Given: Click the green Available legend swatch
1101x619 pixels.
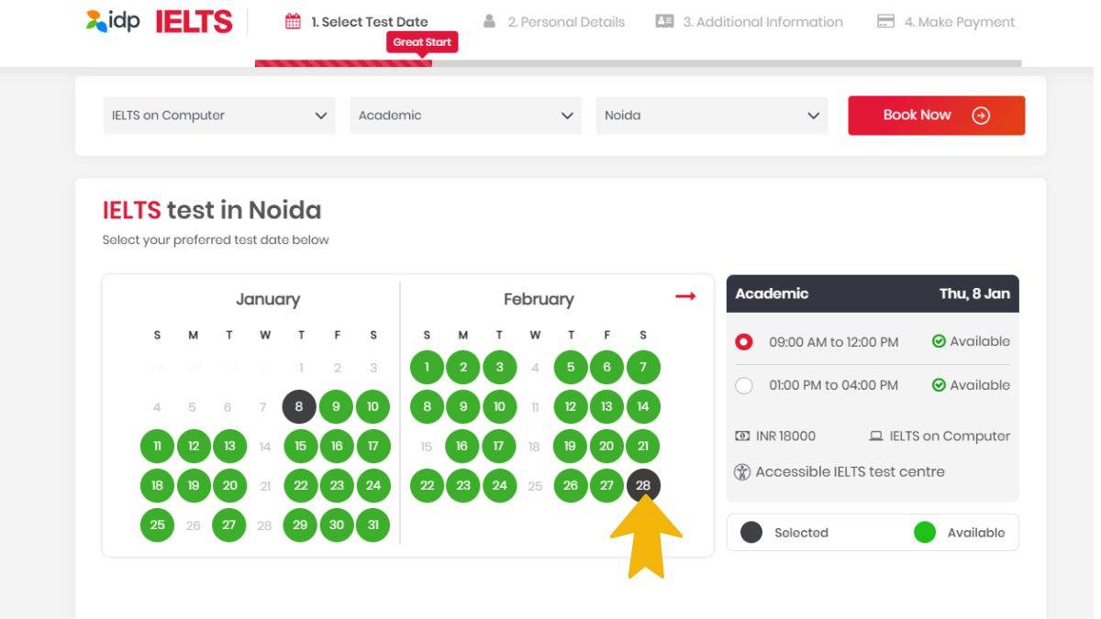Looking at the screenshot, I should point(925,533).
